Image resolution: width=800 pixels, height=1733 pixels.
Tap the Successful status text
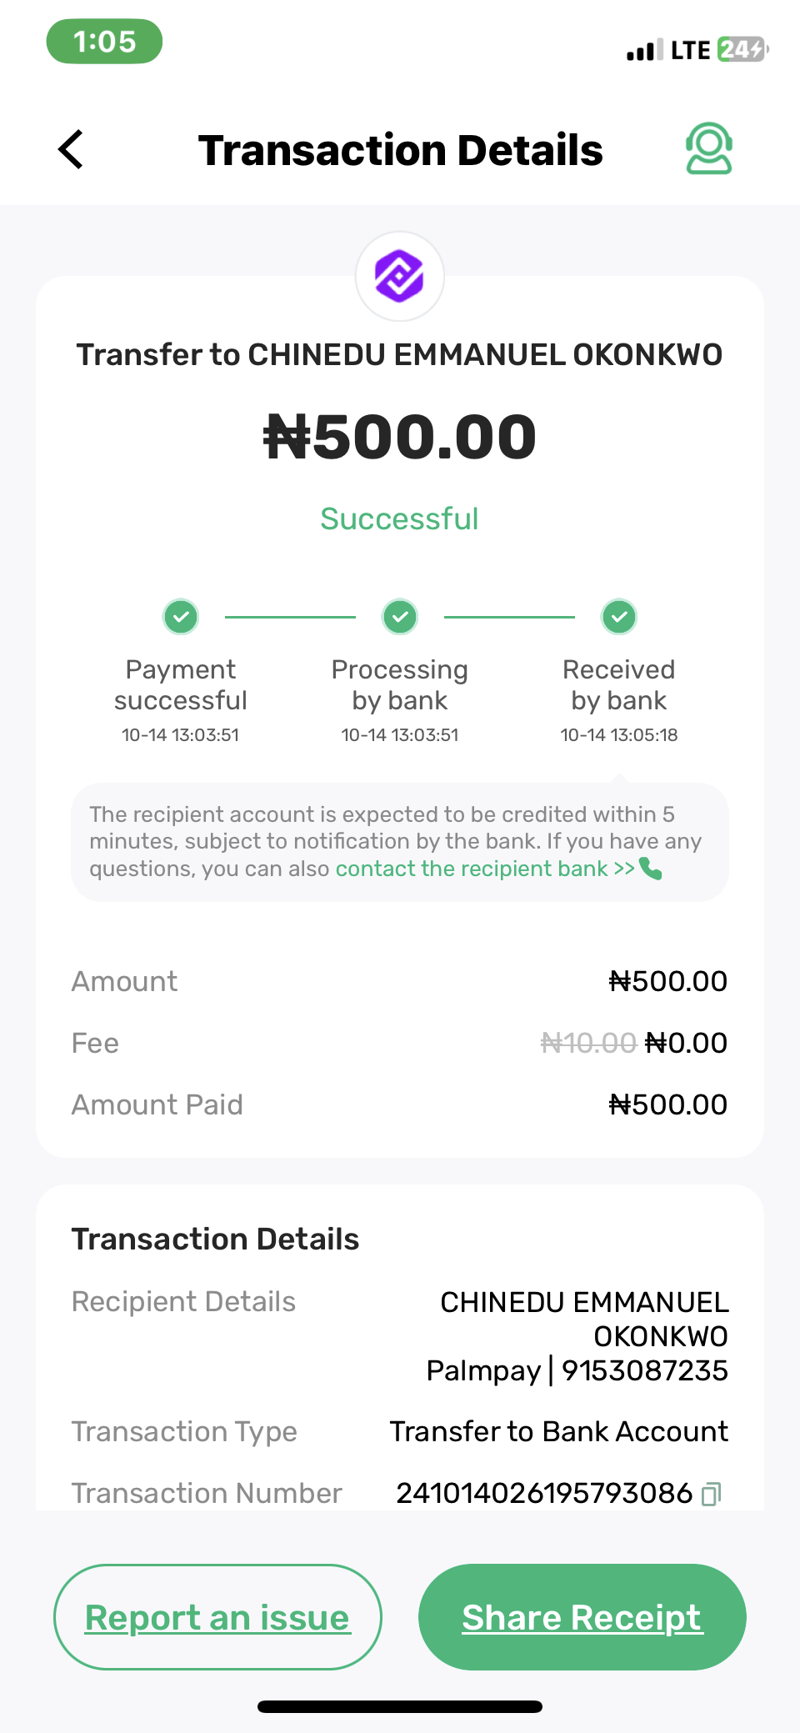(400, 519)
